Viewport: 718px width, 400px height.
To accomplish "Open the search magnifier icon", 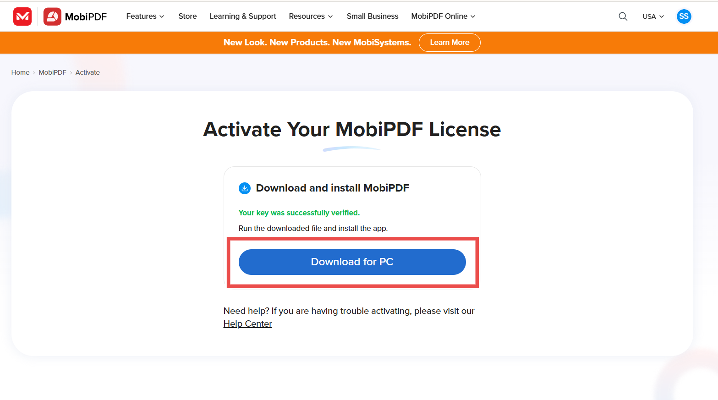I will [x=623, y=16].
